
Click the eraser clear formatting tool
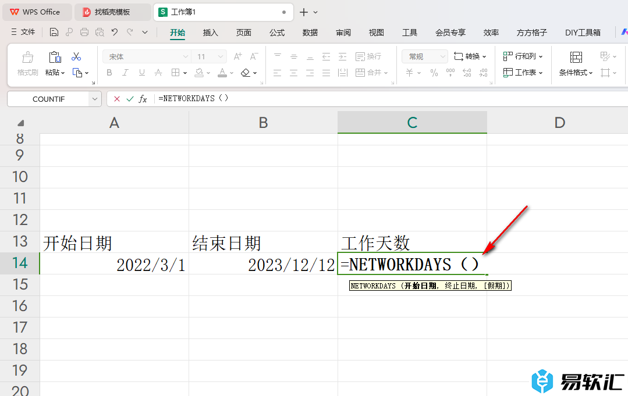pyautogui.click(x=246, y=73)
